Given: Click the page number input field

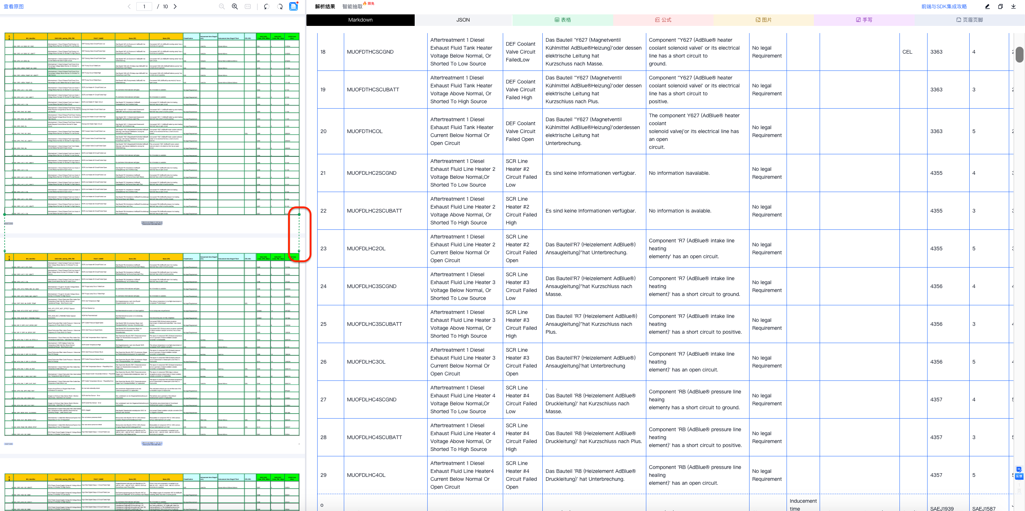Looking at the screenshot, I should (x=144, y=6).
